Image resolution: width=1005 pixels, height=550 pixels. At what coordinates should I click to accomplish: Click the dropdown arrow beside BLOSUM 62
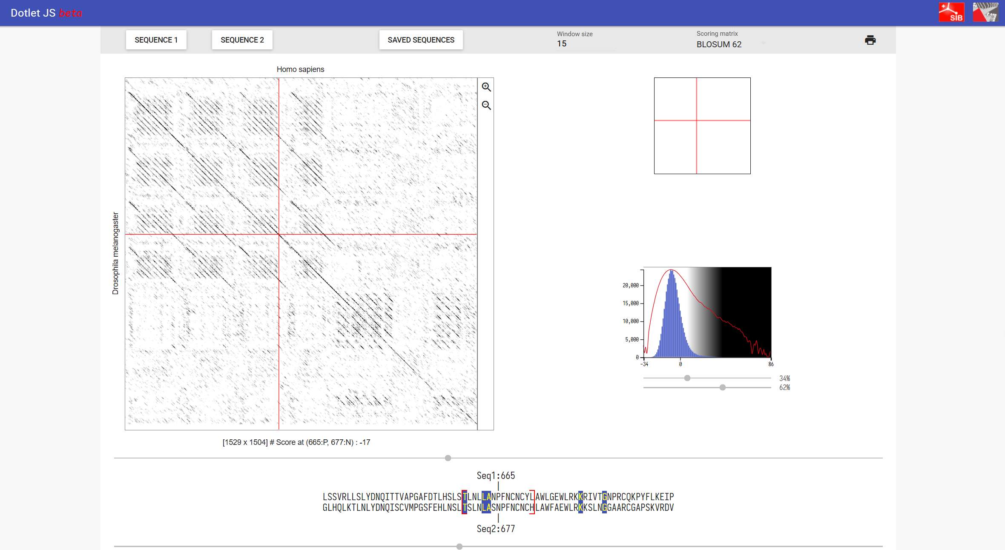(x=763, y=43)
